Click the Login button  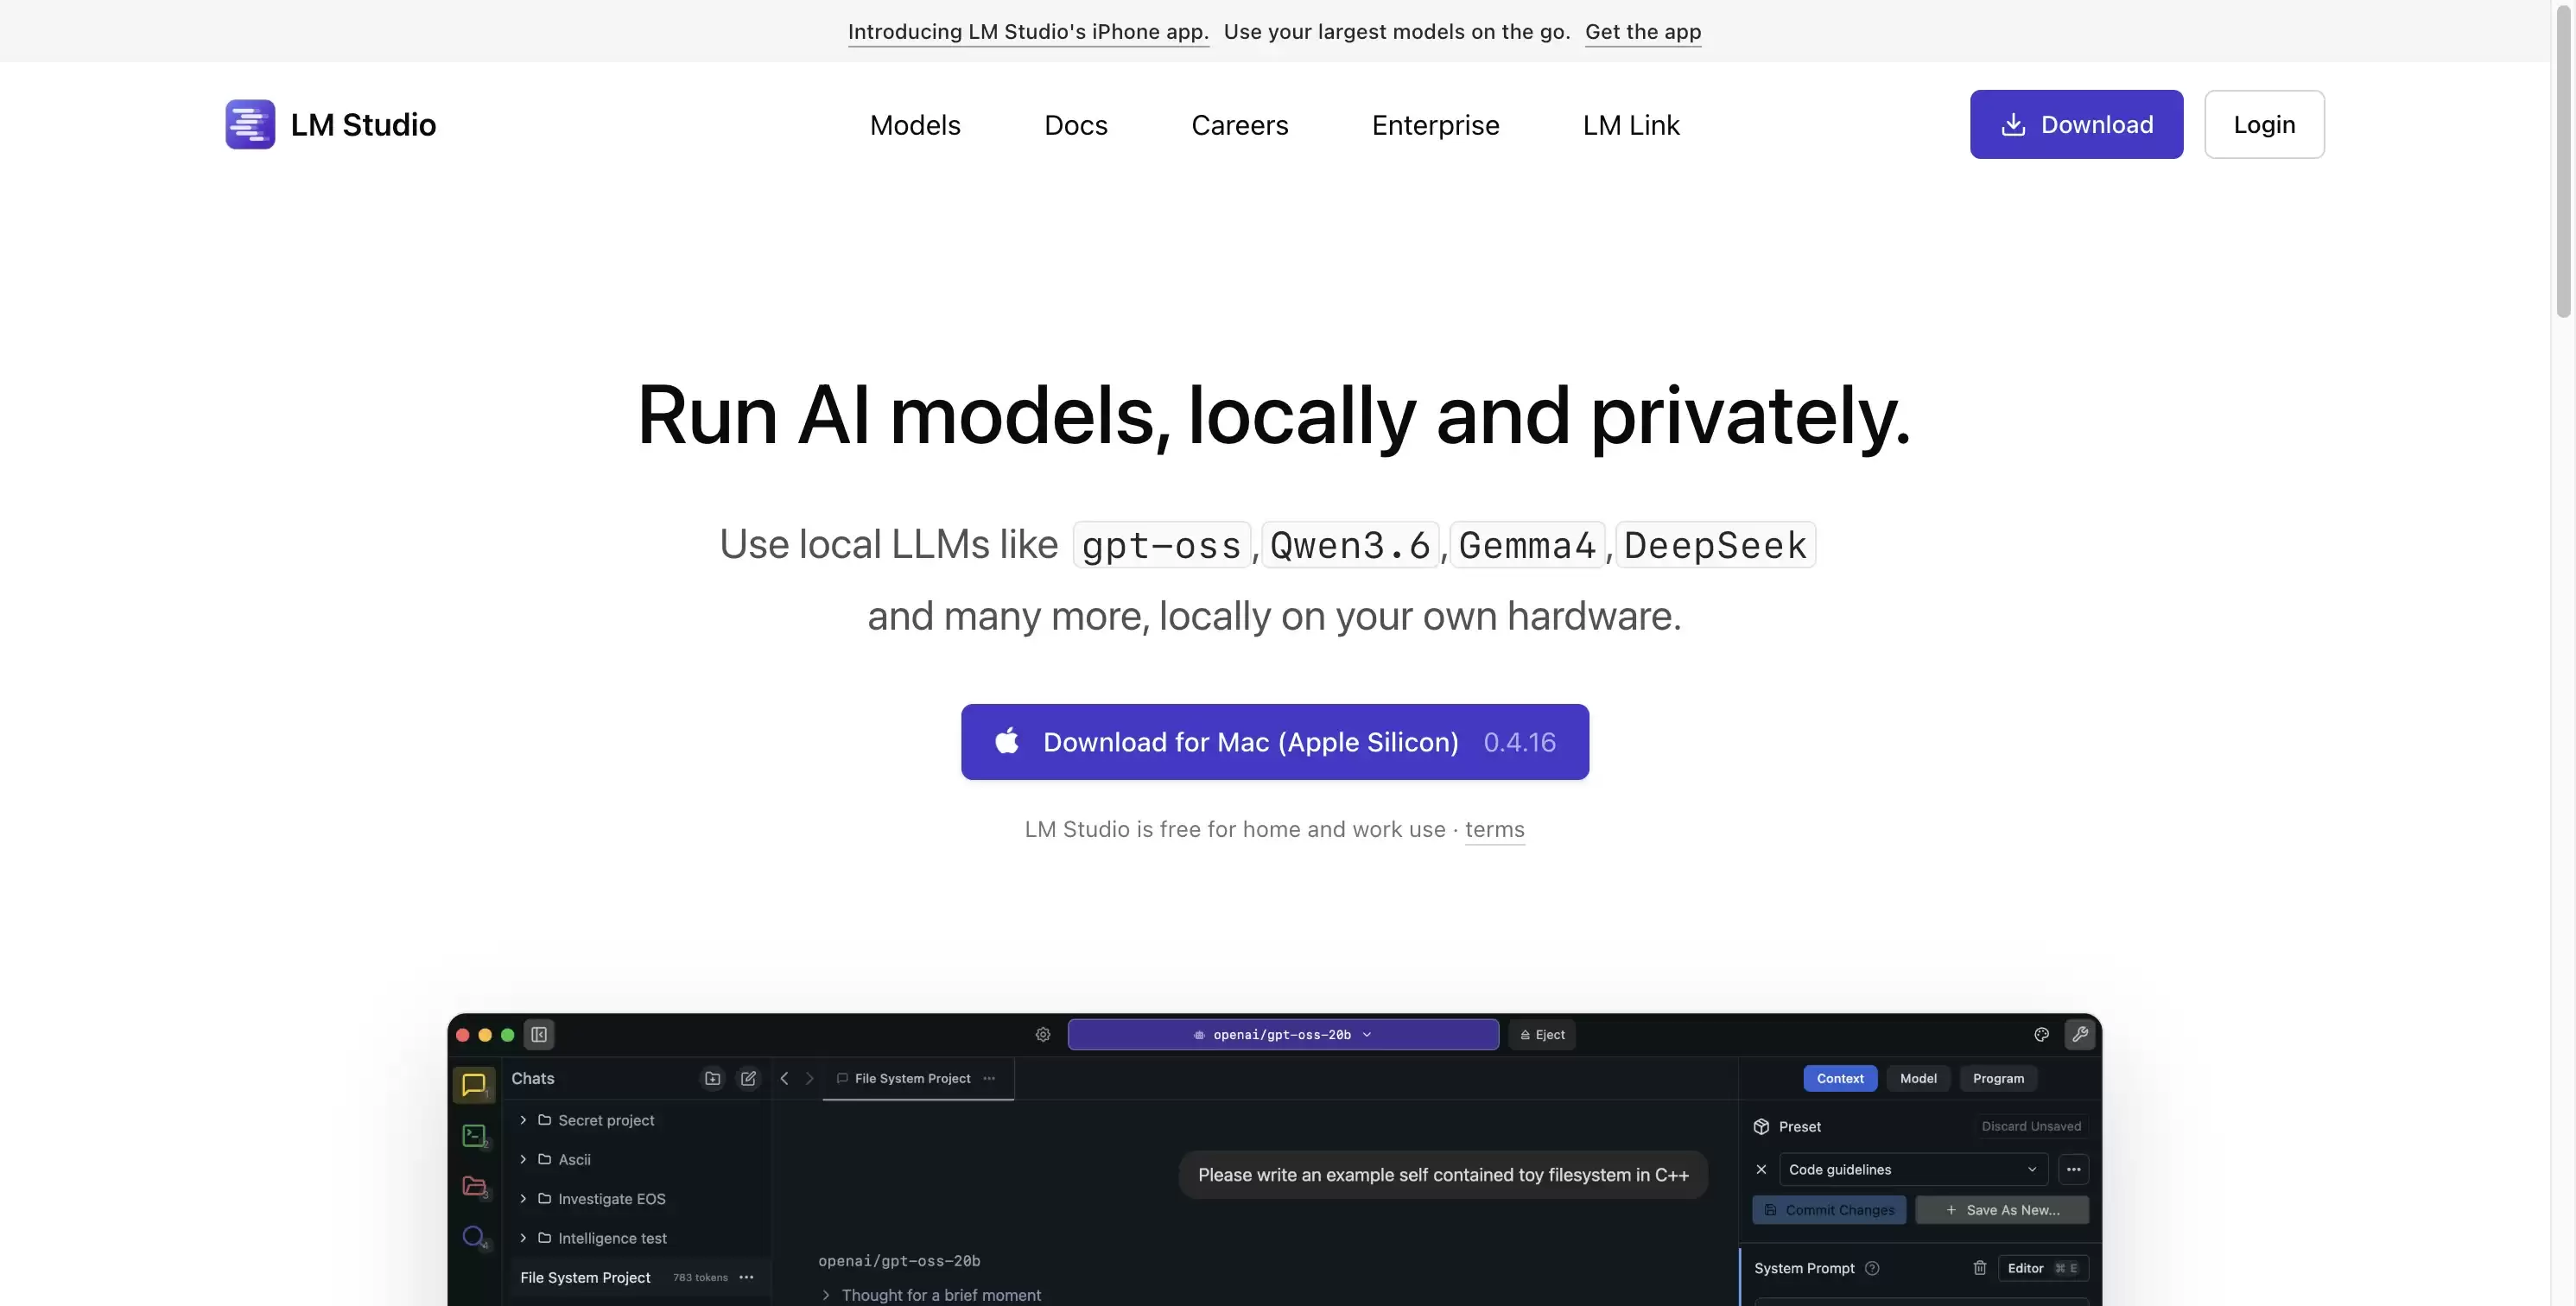pos(2264,124)
